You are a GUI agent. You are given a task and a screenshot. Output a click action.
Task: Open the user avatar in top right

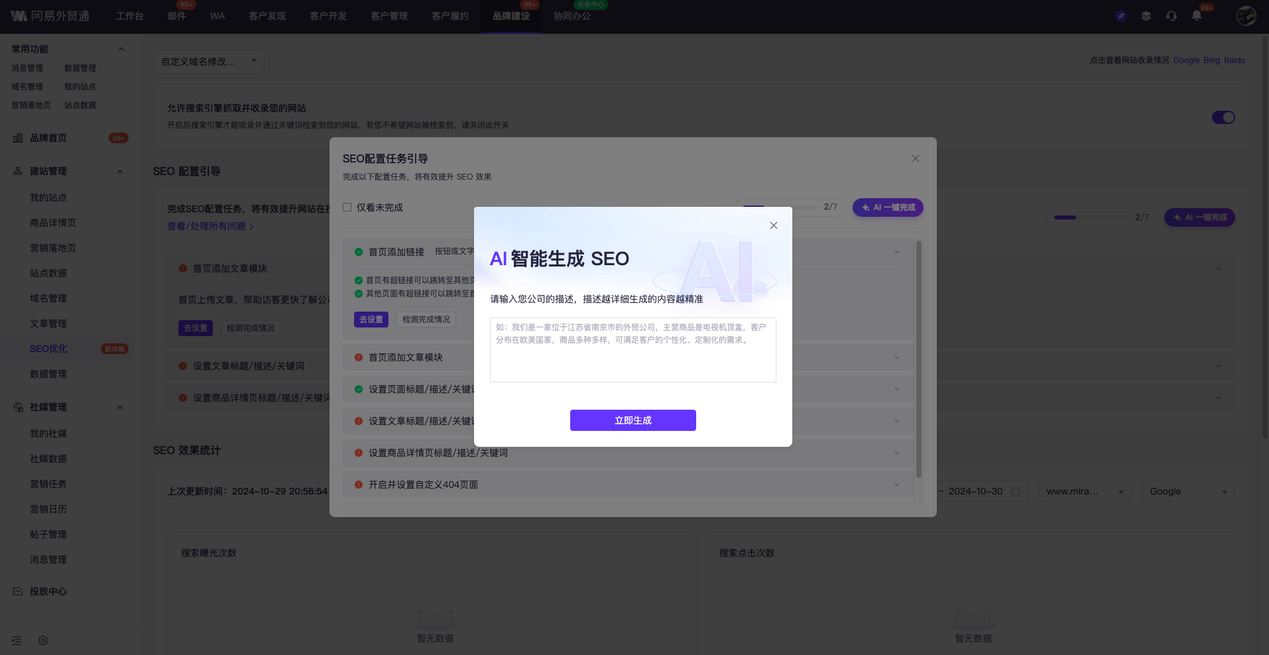(x=1246, y=16)
